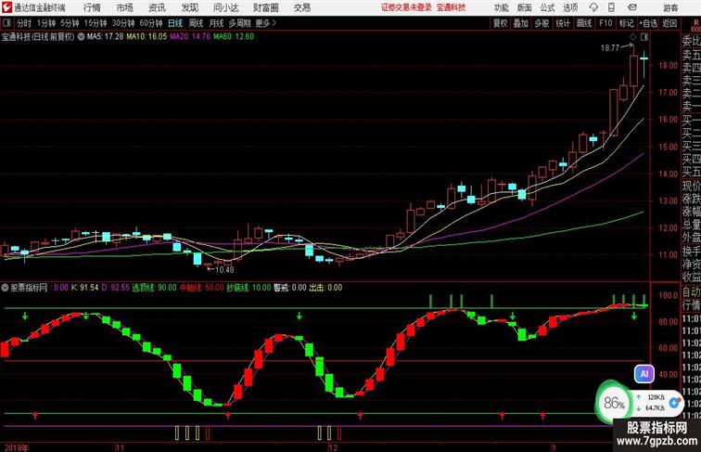Open the 资讯 menu
Viewport: 701px width, 452px height.
click(x=157, y=7)
